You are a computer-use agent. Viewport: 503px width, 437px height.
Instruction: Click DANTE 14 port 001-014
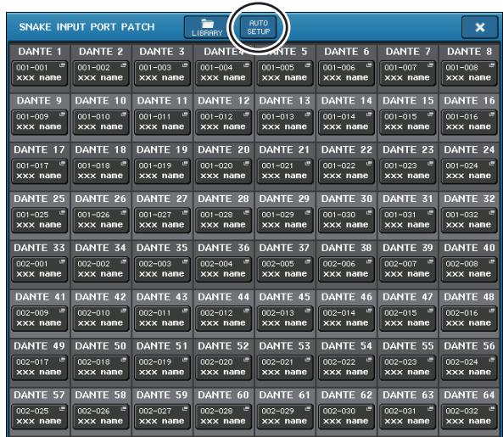346,122
